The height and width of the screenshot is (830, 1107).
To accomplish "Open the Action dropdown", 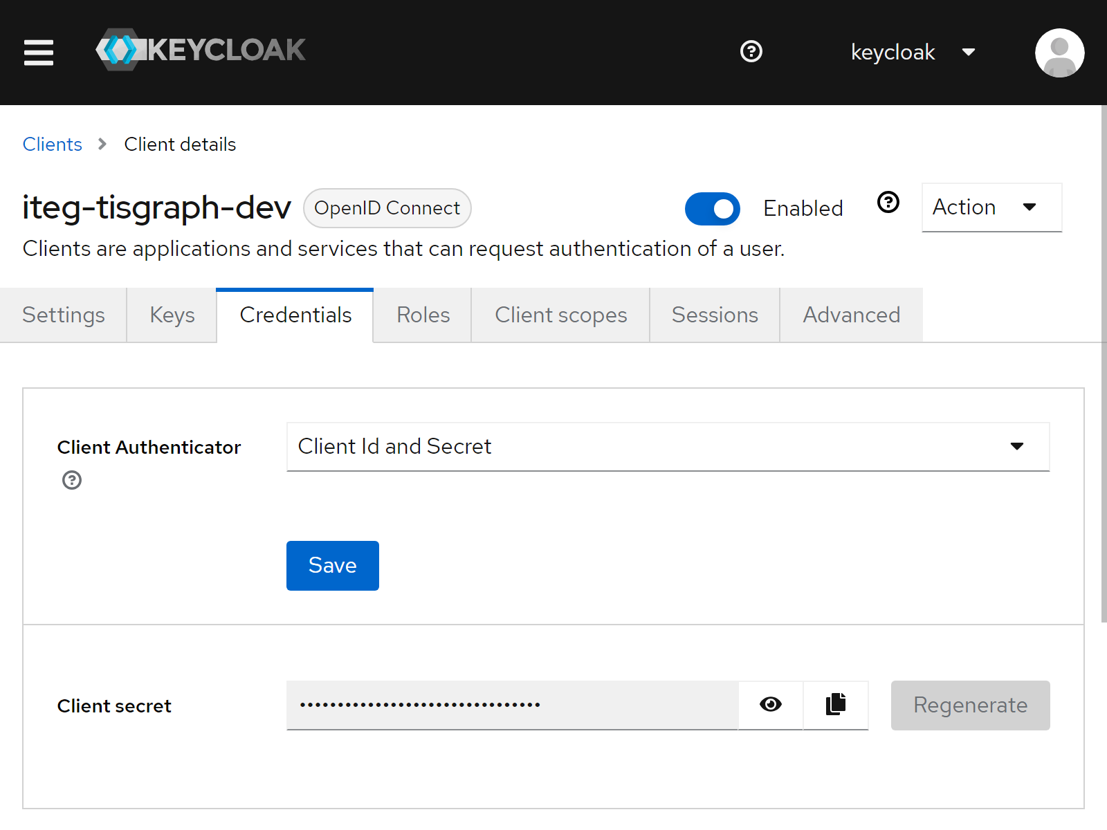I will (x=991, y=207).
